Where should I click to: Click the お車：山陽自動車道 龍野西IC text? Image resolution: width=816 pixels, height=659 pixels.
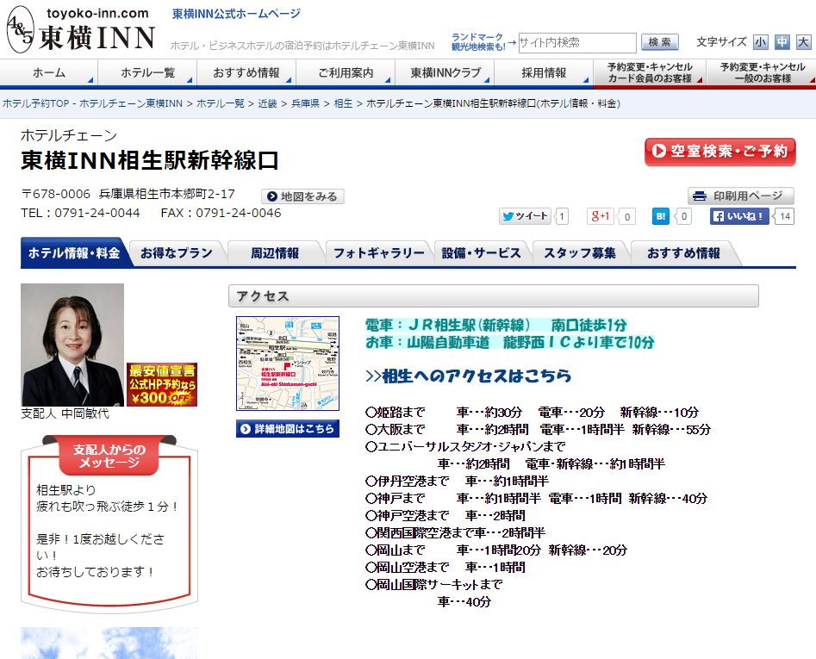click(509, 342)
